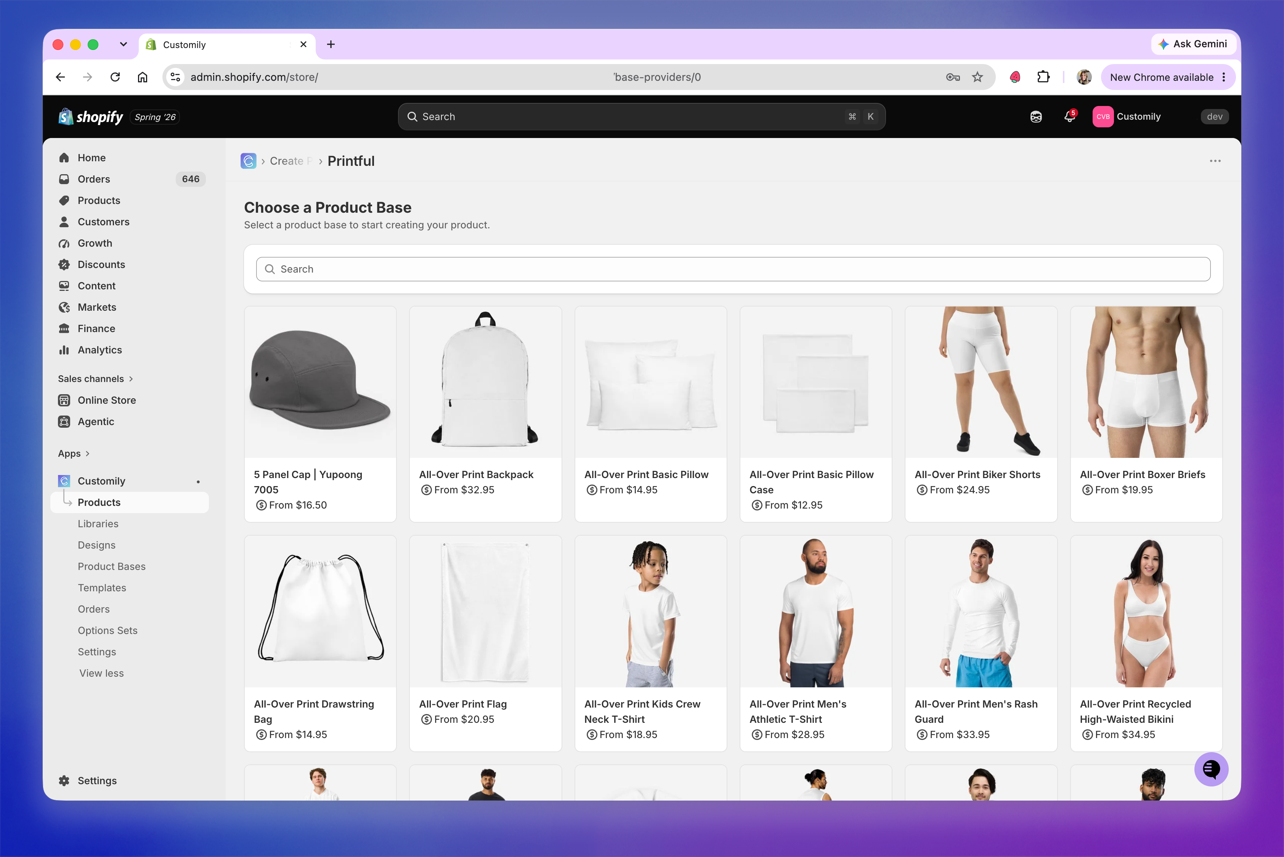Click the red extension icon in the toolbar
The height and width of the screenshot is (857, 1284).
(1015, 77)
